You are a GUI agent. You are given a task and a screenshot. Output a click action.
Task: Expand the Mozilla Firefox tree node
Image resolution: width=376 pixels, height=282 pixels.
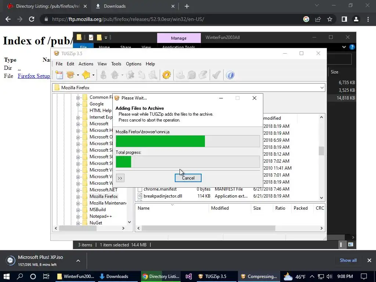pyautogui.click(x=78, y=197)
